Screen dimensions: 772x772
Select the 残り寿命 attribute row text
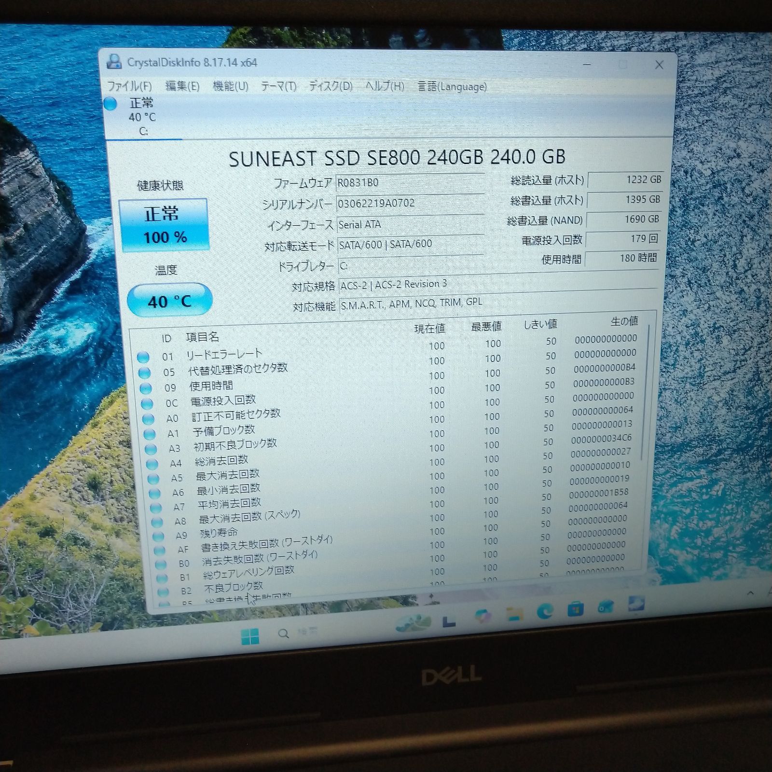point(219,533)
